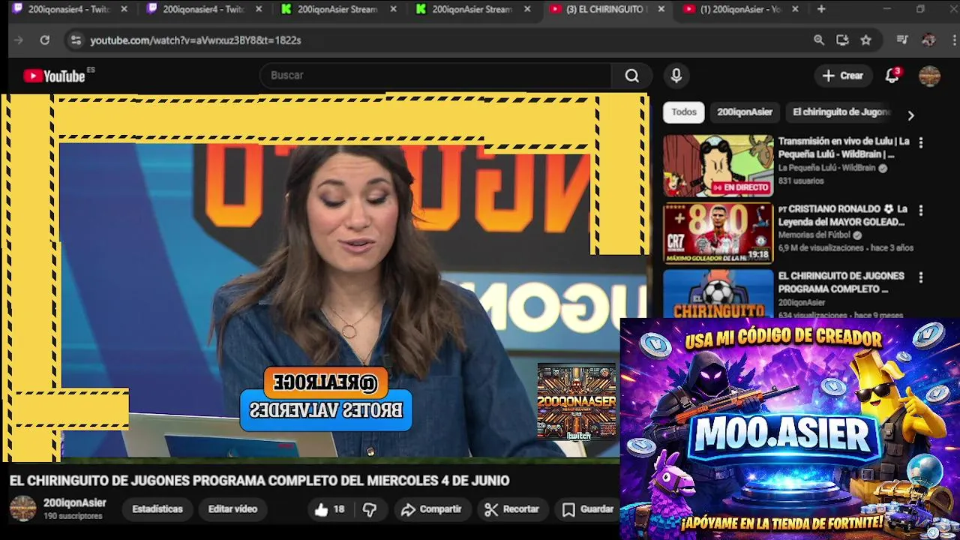Open 'EL CHIRINGUITO DE JUGONES PROGRAMA COMPLETO' suggestion
This screenshot has width=960, height=540.
point(841,282)
